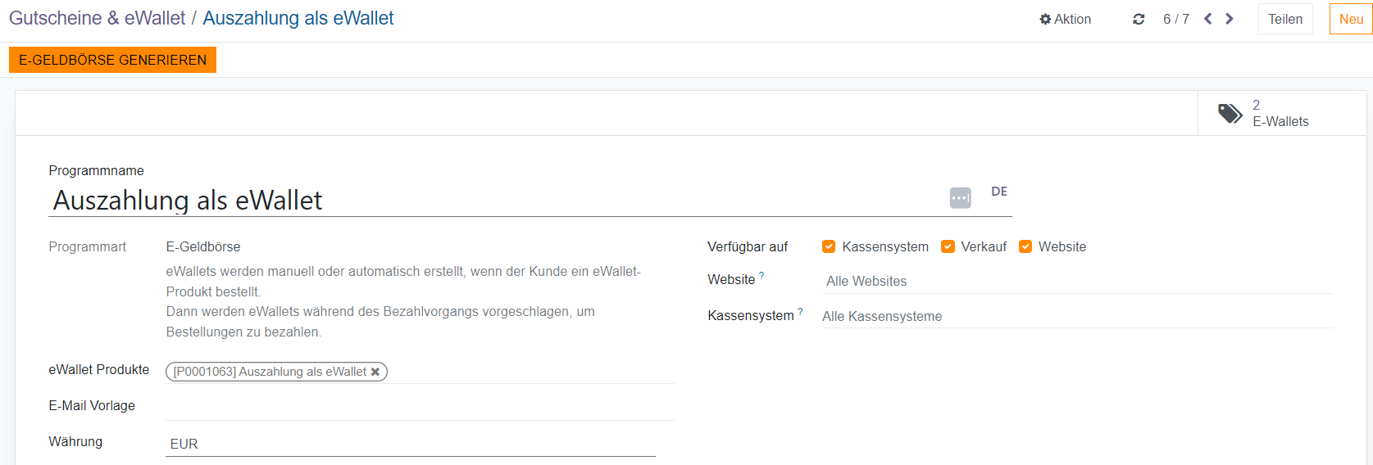Click the E-Wallets tag icon
Image resolution: width=1373 pixels, height=465 pixels.
click(1230, 113)
